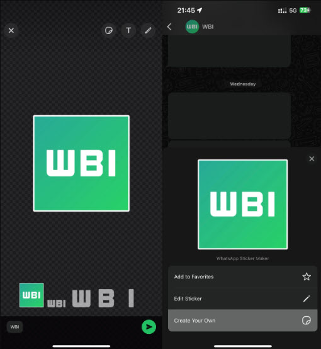
Task: Choose Edit Sticker option
Action: click(243, 299)
